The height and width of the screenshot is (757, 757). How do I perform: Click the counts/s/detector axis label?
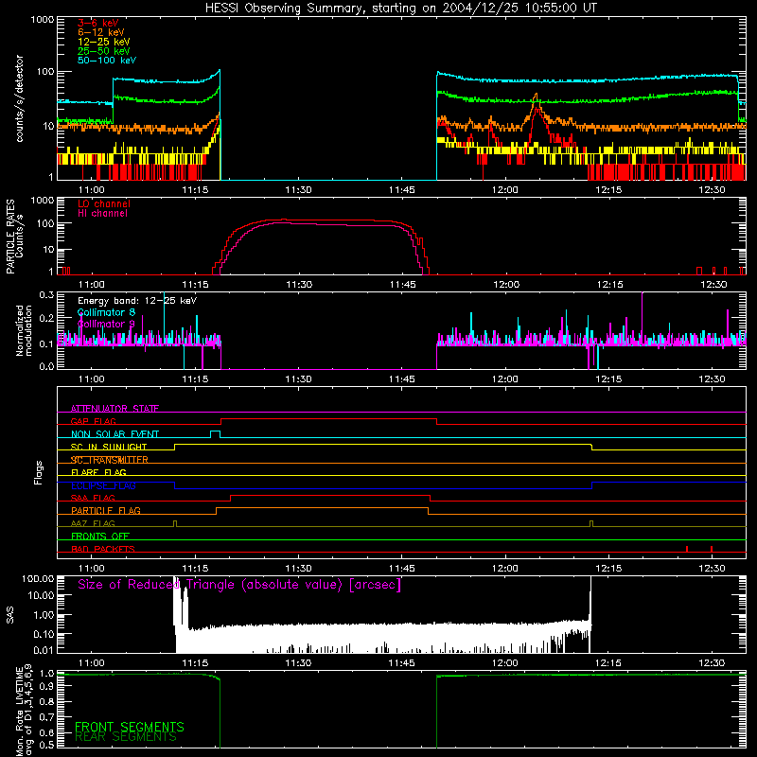(20, 98)
